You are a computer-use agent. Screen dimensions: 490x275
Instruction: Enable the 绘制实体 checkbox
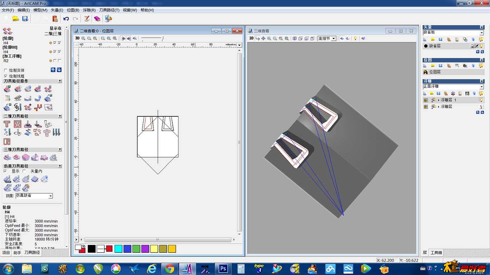point(5,70)
